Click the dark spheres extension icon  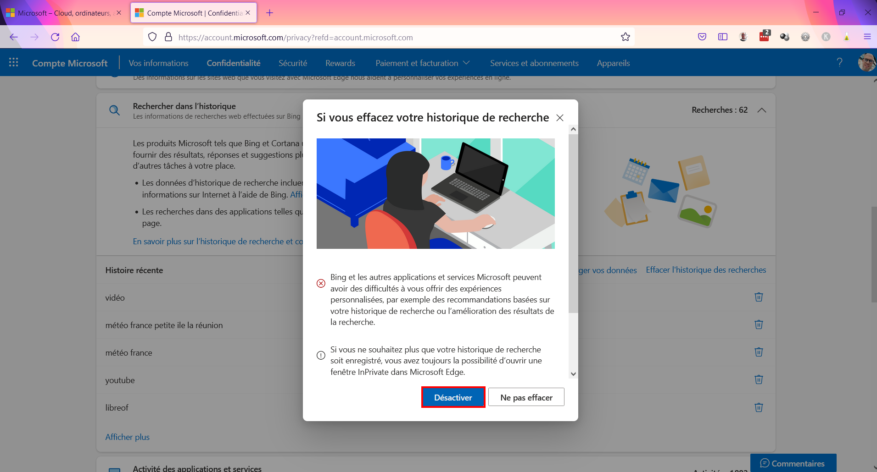[785, 37]
